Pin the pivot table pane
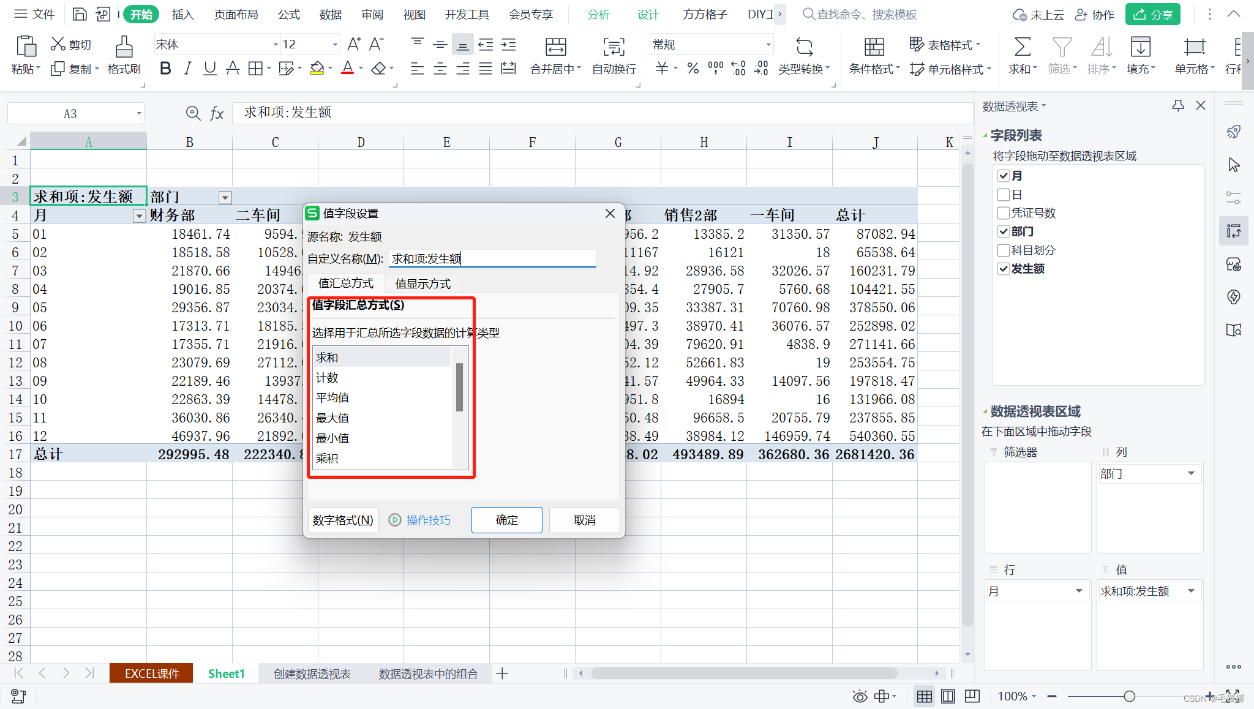1254x709 pixels. click(x=1178, y=105)
